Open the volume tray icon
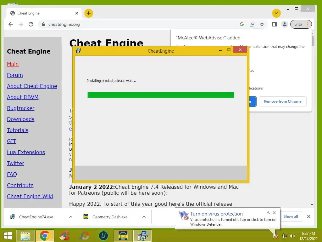322x242 pixels. click(x=292, y=236)
